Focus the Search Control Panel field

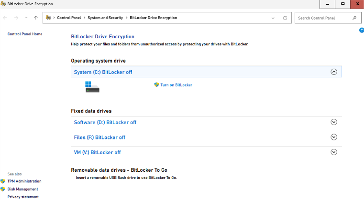[x=323, y=18]
